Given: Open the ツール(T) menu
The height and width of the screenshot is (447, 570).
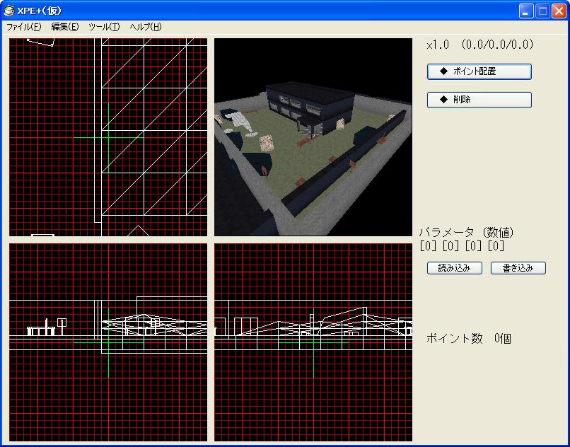Looking at the screenshot, I should coord(104,27).
